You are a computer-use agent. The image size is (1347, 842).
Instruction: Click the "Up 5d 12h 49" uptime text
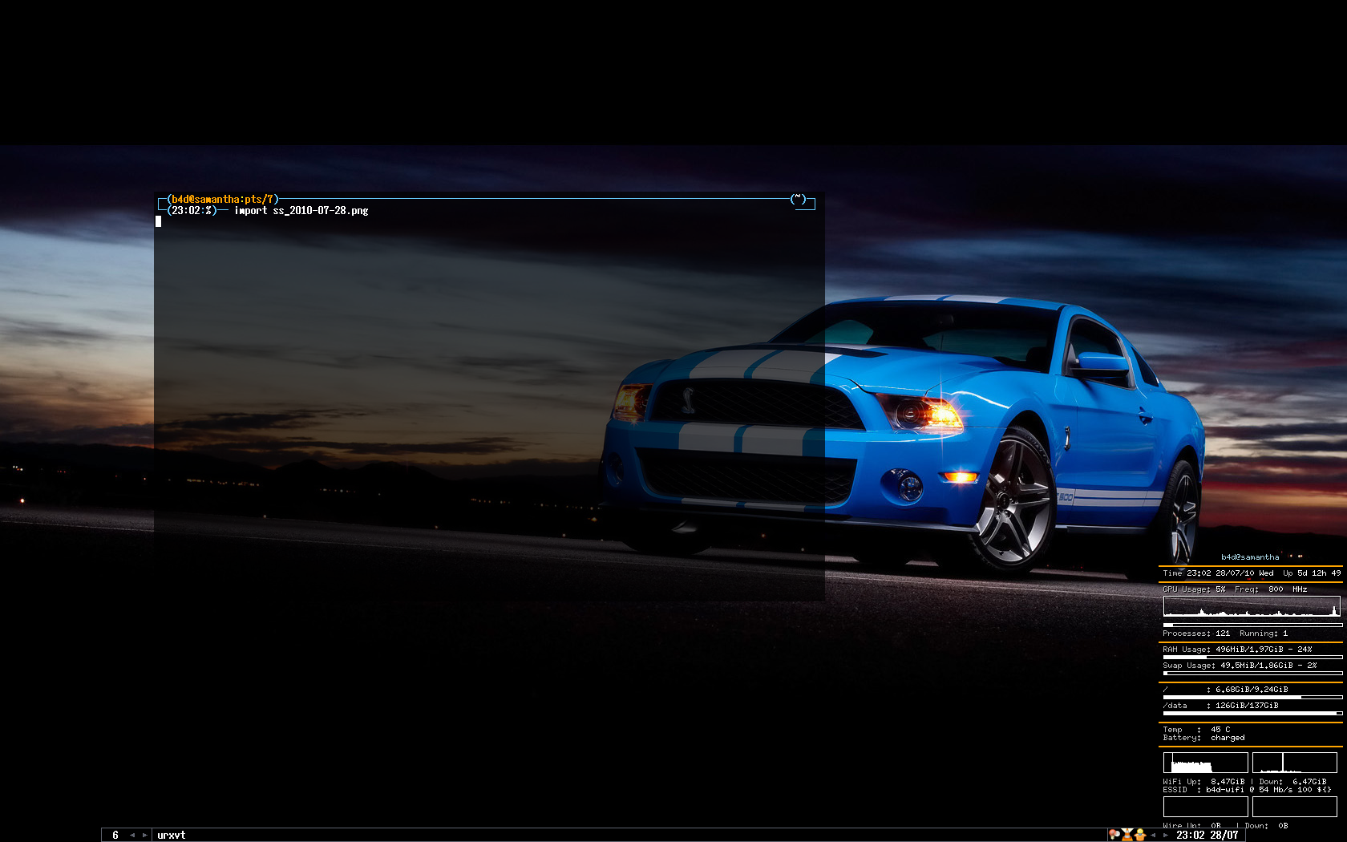coord(1312,573)
